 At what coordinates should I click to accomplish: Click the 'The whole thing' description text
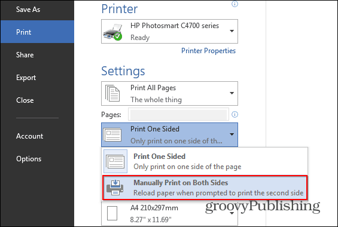156,100
